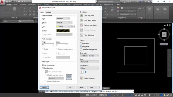Image resolution: width=173 pixels, height=97 pixels.
Task: Open Transparency dropdown showing ByLayer
Action: coord(89,68)
